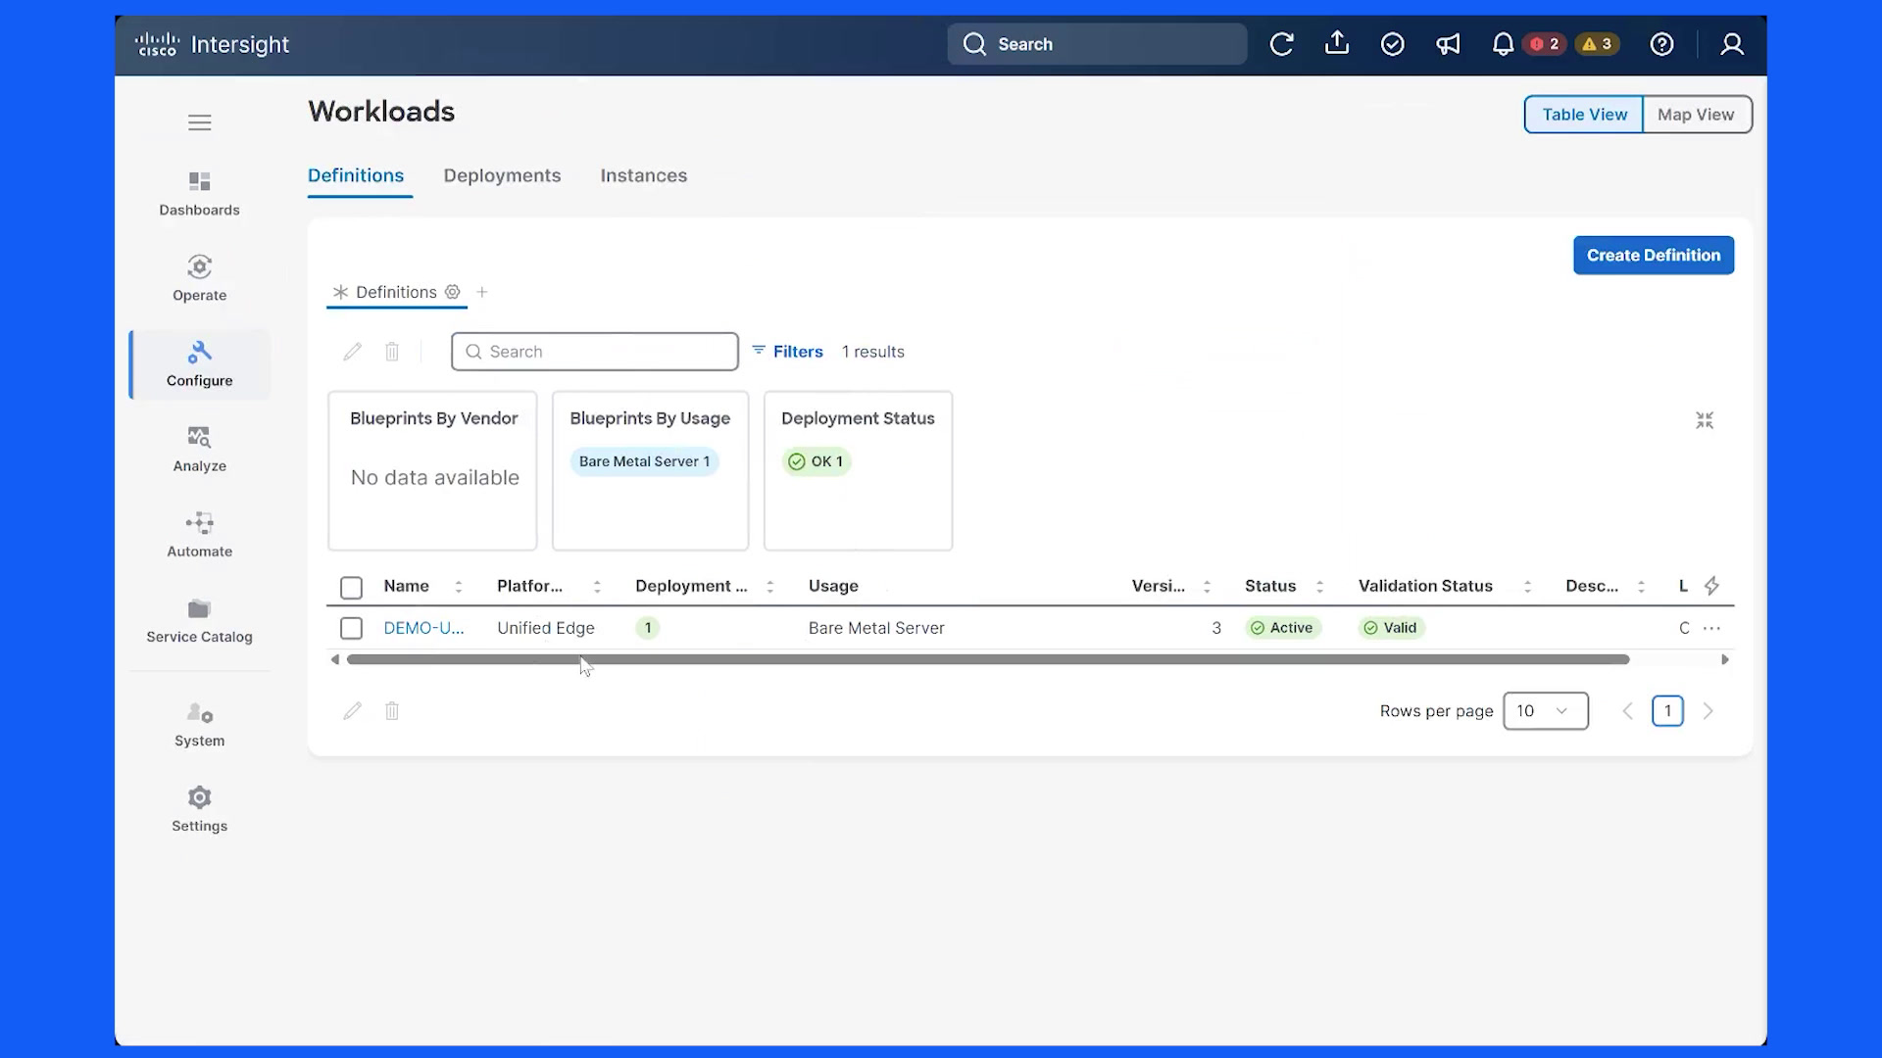This screenshot has width=1882, height=1058.
Task: Open the tasks checkmark icon in header
Action: [x=1392, y=44]
